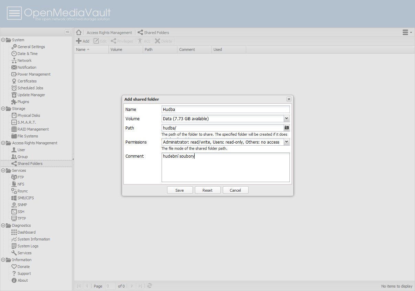
Task: Click the Certificates badge icon
Action: click(14, 81)
